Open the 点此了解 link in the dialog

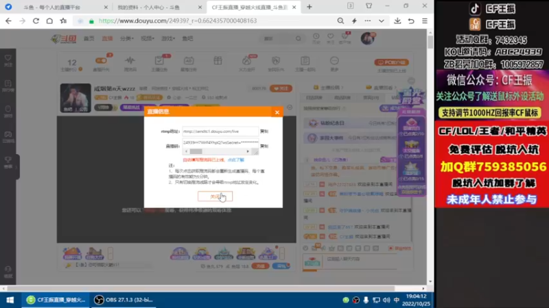click(x=235, y=160)
